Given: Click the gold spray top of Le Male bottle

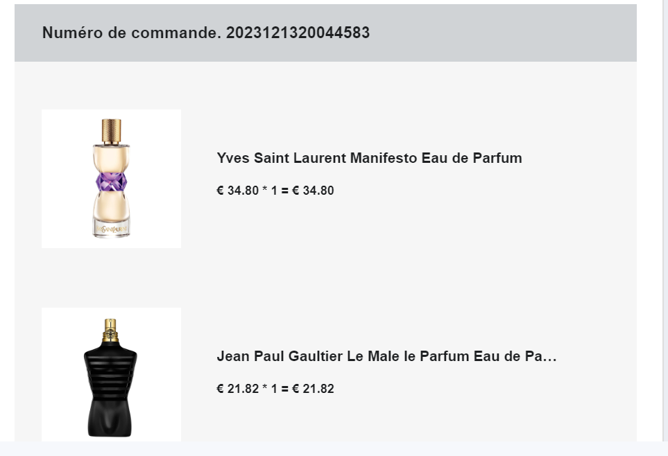Looking at the screenshot, I should pyautogui.click(x=110, y=330).
